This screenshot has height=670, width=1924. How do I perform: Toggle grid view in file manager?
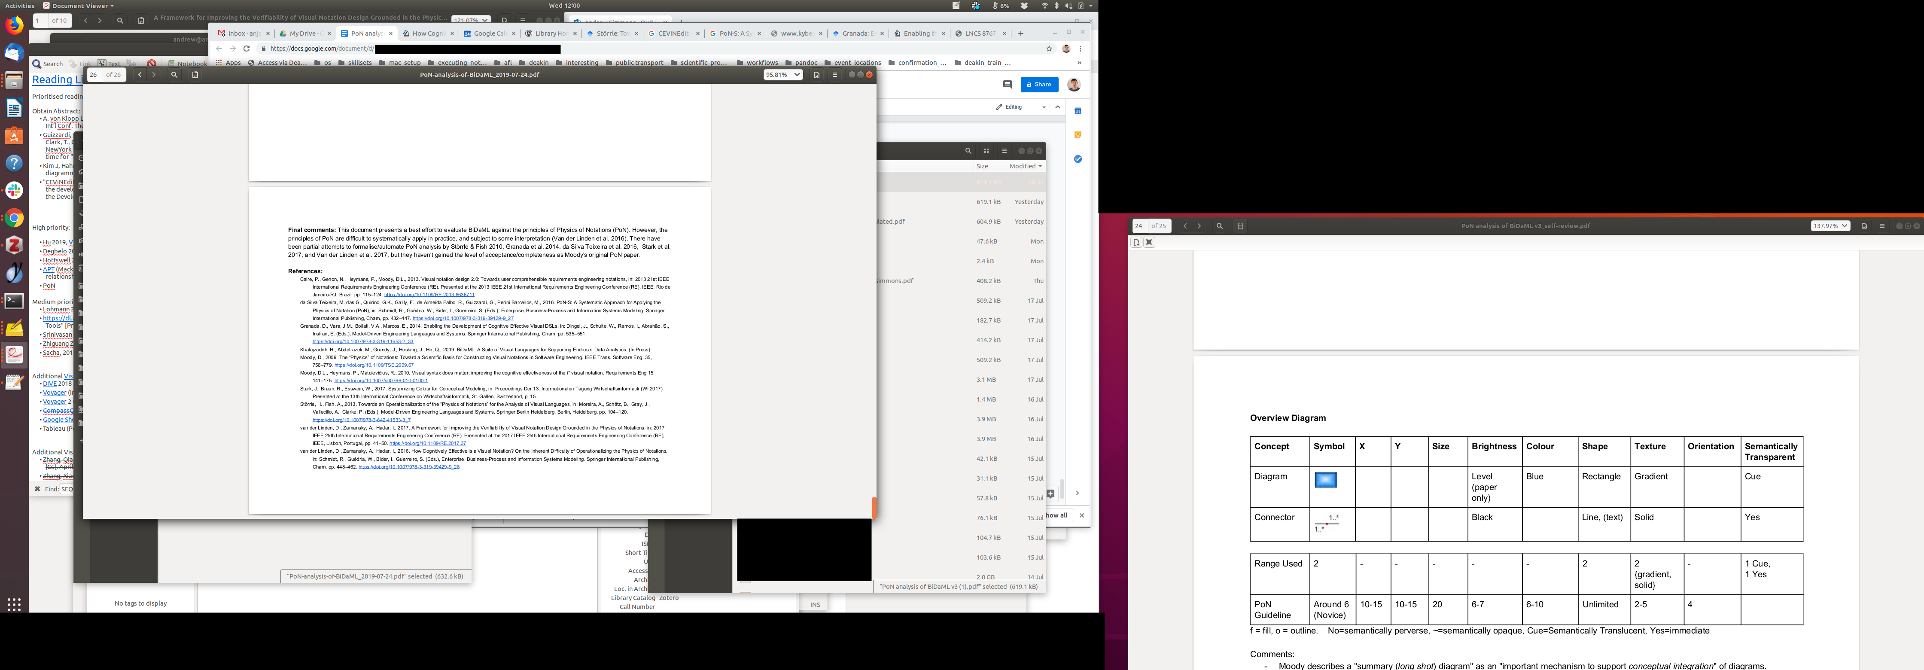[986, 151]
